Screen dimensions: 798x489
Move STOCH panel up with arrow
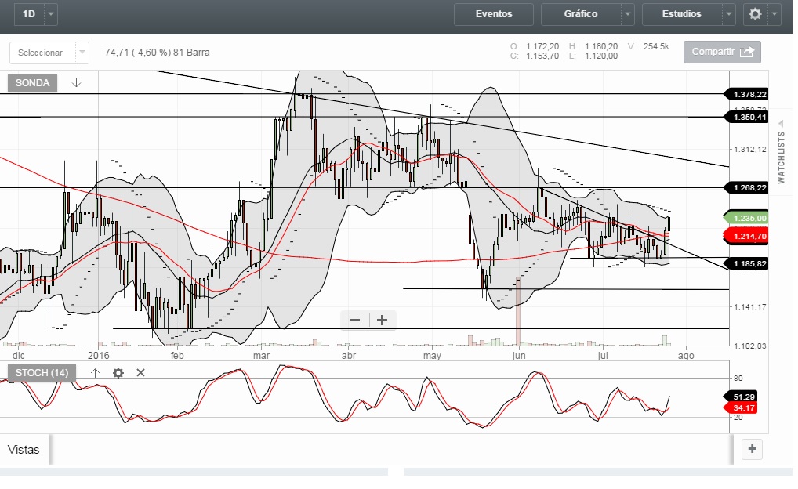[x=95, y=373]
